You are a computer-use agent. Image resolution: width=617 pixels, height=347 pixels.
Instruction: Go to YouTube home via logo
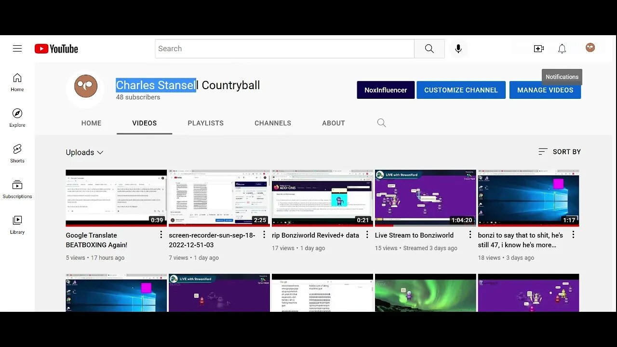point(56,49)
